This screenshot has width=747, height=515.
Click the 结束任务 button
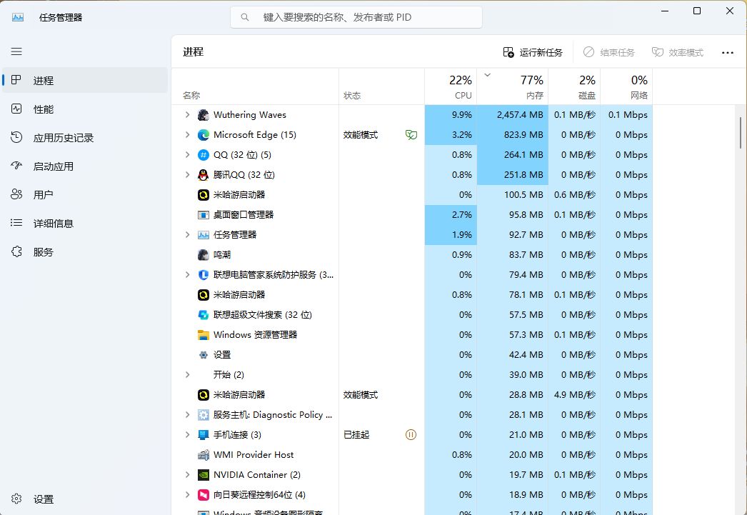[x=609, y=52]
